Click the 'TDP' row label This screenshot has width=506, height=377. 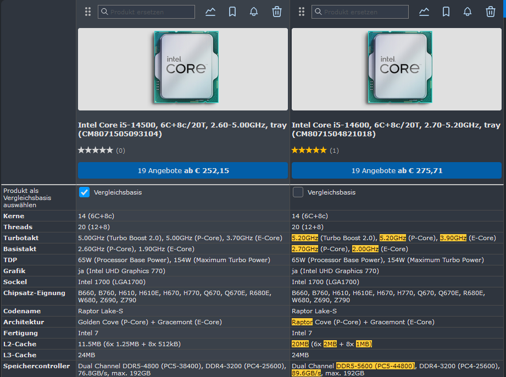(x=10, y=260)
